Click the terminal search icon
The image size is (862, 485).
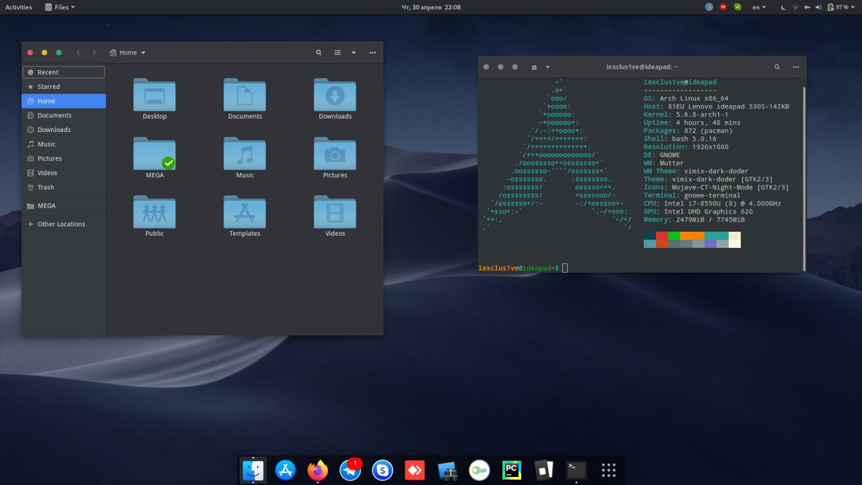coord(777,67)
